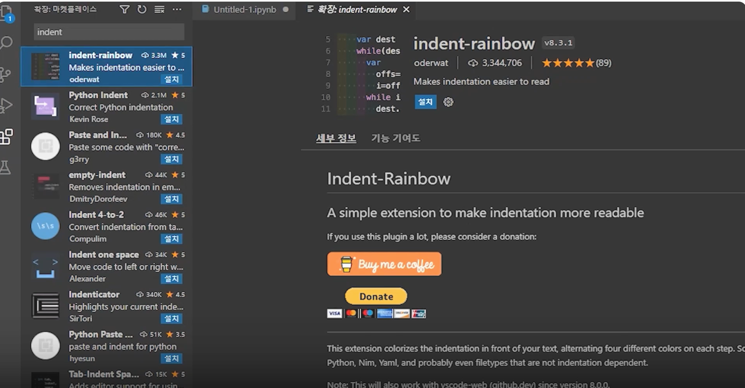The image size is (745, 388).
Task: Click the install count 3,344,706
Action: [x=495, y=63]
